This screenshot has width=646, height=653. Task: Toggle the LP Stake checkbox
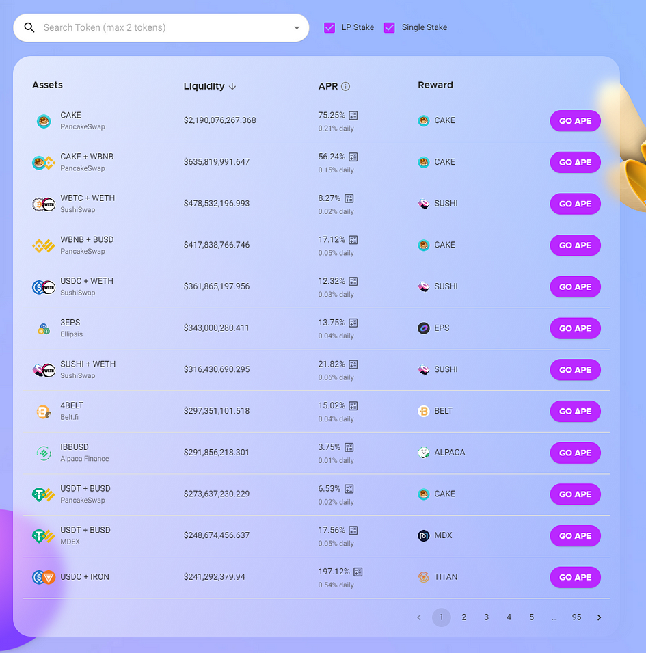pyautogui.click(x=329, y=27)
